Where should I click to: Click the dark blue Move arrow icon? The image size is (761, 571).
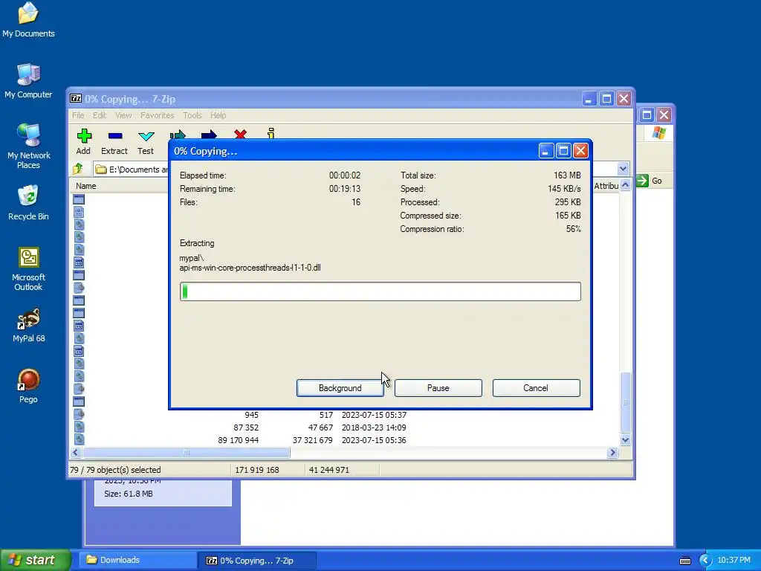209,134
